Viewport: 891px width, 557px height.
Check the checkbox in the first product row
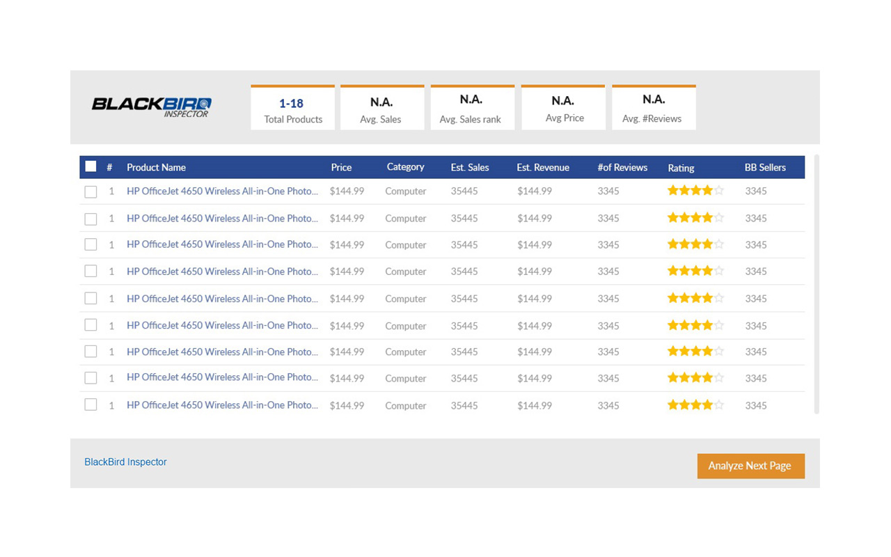point(90,191)
